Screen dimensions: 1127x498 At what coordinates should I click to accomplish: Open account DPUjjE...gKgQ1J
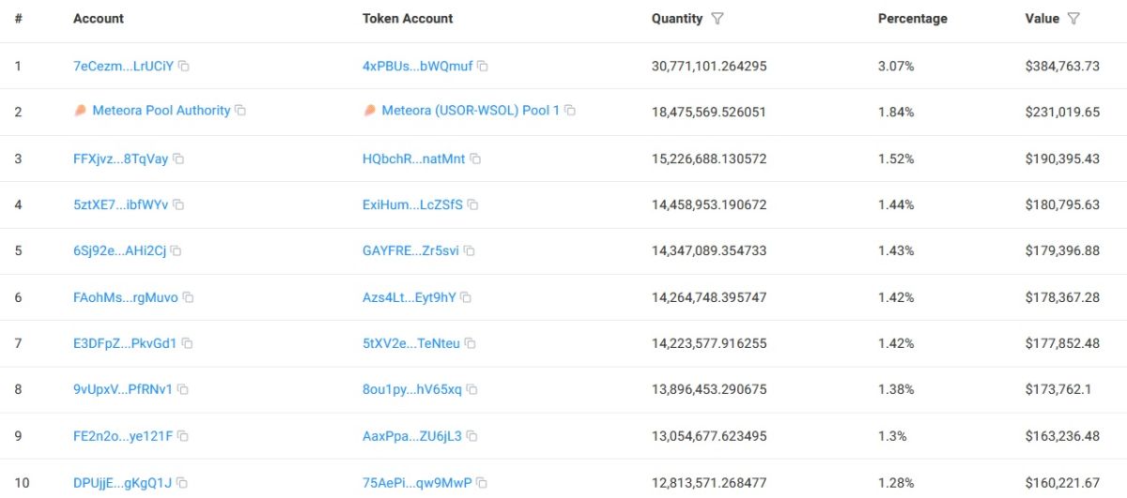pos(122,483)
